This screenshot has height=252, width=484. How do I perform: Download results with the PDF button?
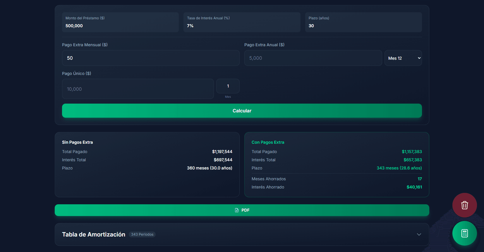[x=242, y=210]
